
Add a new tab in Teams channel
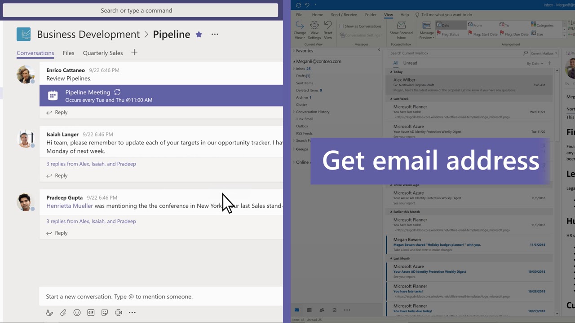134,52
